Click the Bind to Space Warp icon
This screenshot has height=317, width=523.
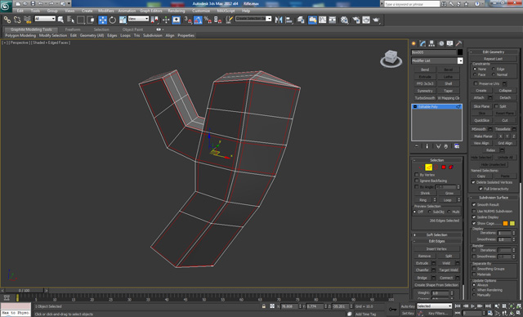(x=27, y=20)
